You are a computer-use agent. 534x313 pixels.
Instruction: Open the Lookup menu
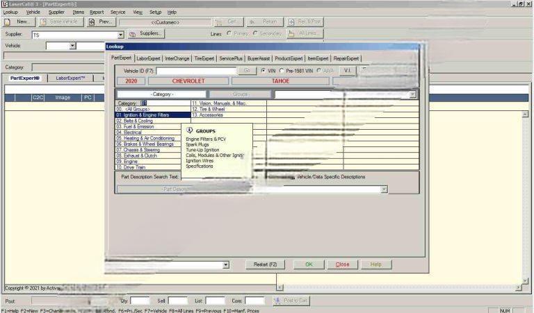point(10,12)
